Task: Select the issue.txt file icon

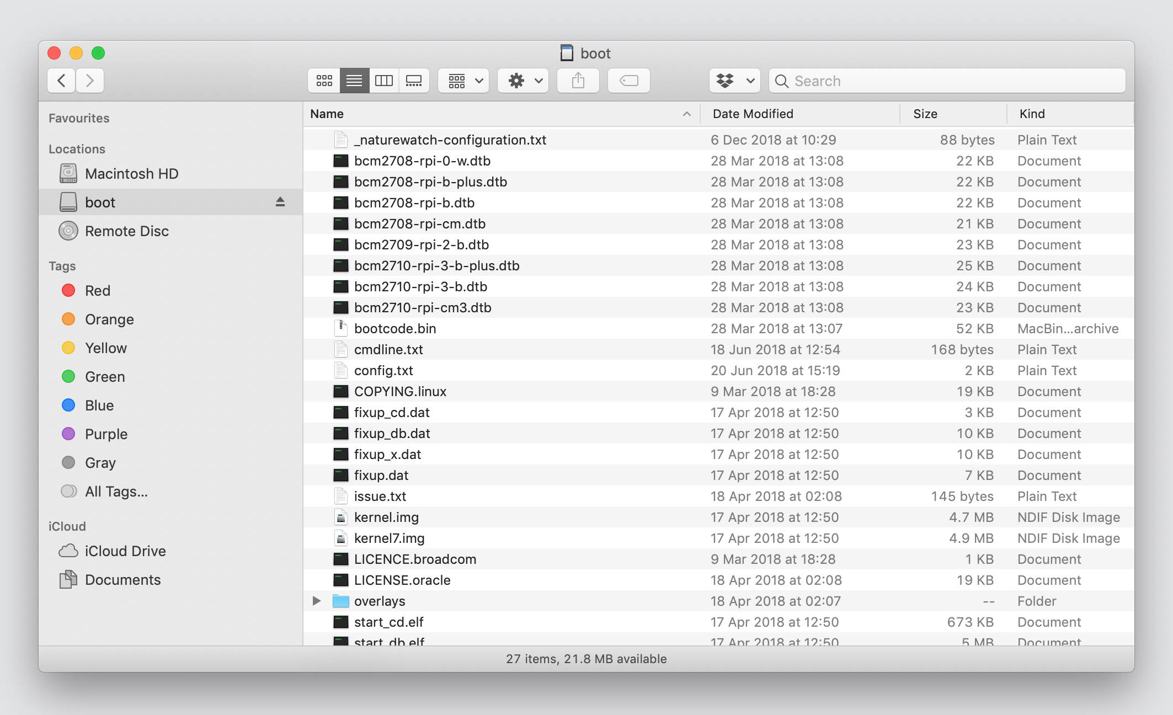Action: (341, 496)
